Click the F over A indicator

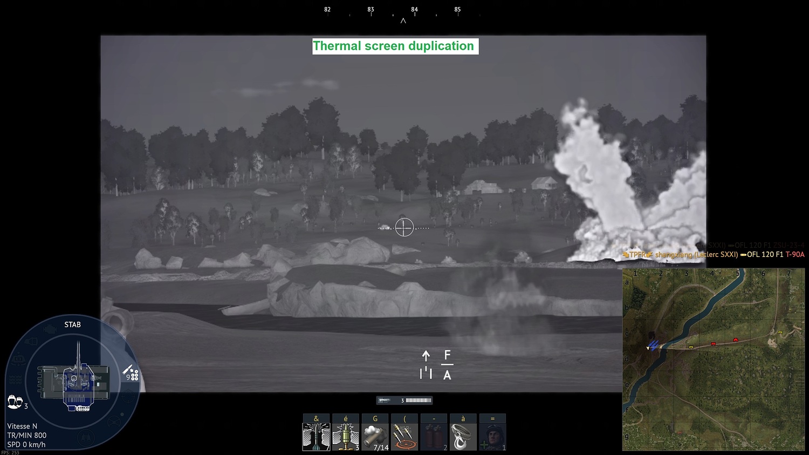click(x=447, y=365)
